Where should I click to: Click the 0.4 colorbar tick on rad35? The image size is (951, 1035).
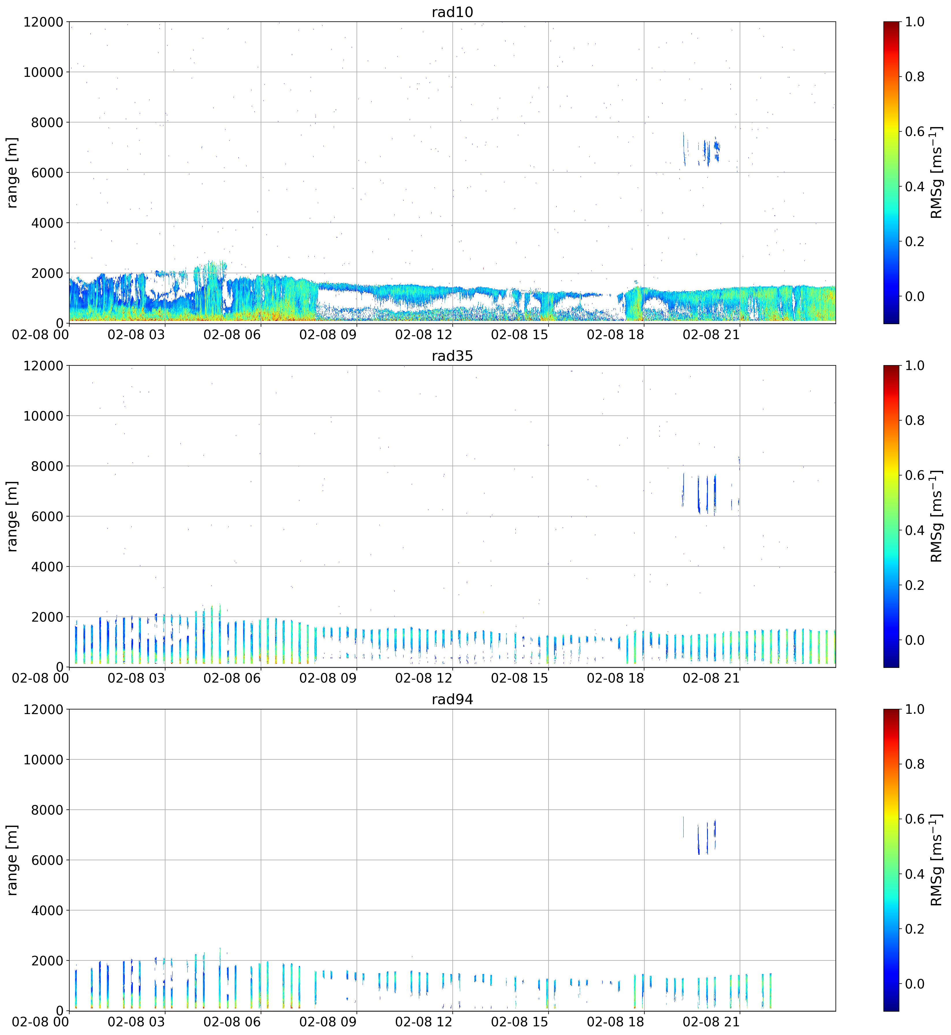[914, 530]
